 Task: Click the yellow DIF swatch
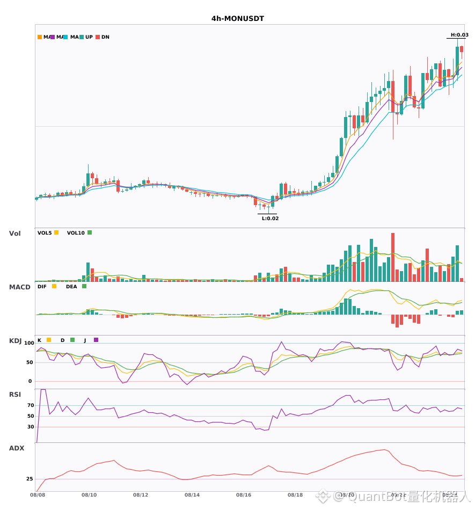(54, 286)
